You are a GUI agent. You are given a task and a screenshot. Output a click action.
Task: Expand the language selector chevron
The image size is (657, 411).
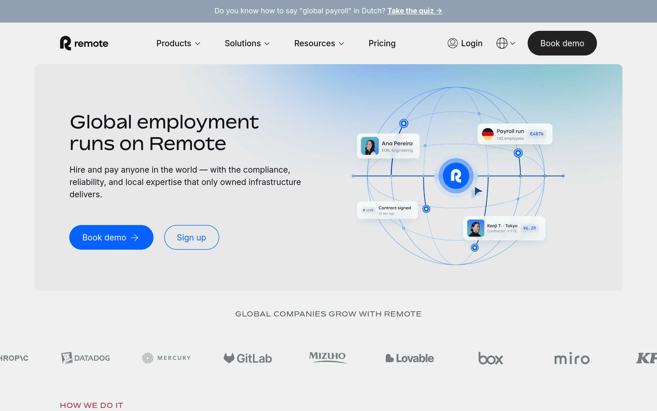pos(513,43)
